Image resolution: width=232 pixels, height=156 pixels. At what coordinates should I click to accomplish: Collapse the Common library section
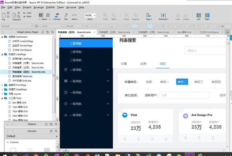(x=8, y=142)
